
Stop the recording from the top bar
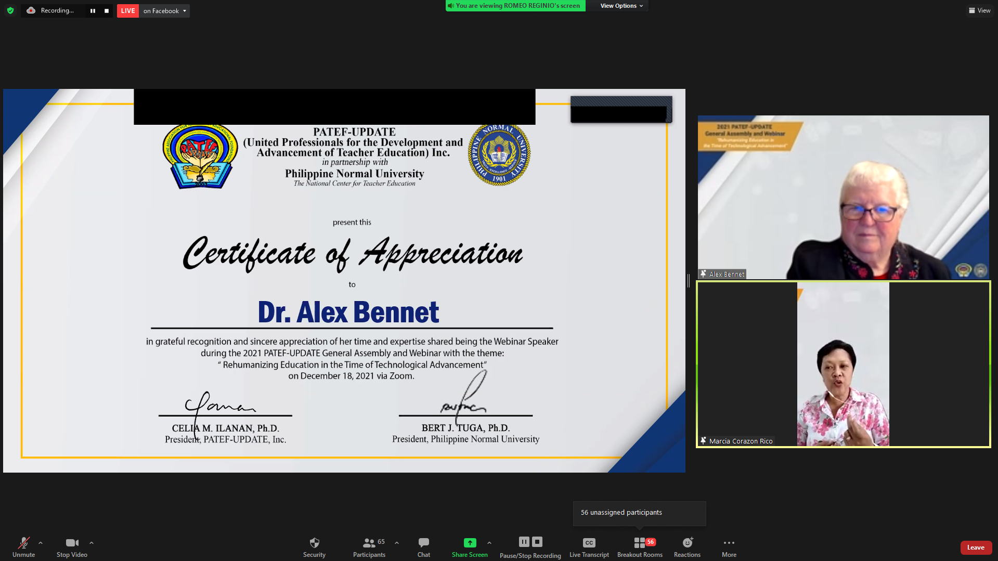tap(107, 11)
